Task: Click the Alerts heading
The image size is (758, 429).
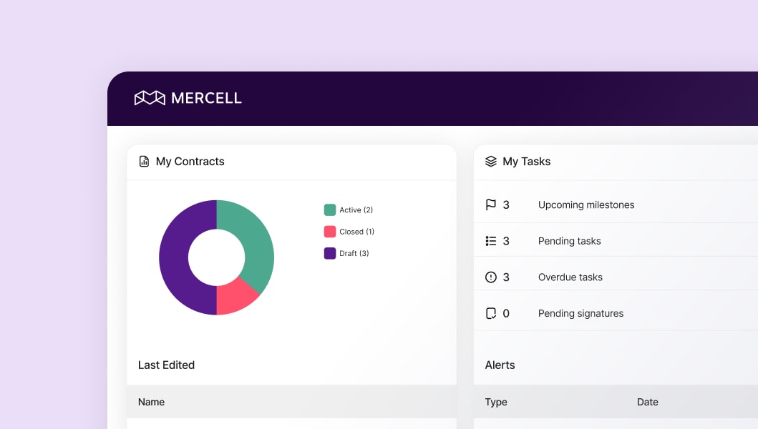Action: 500,365
